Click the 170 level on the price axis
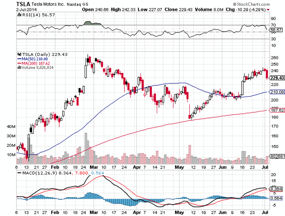 click(x=274, y=126)
